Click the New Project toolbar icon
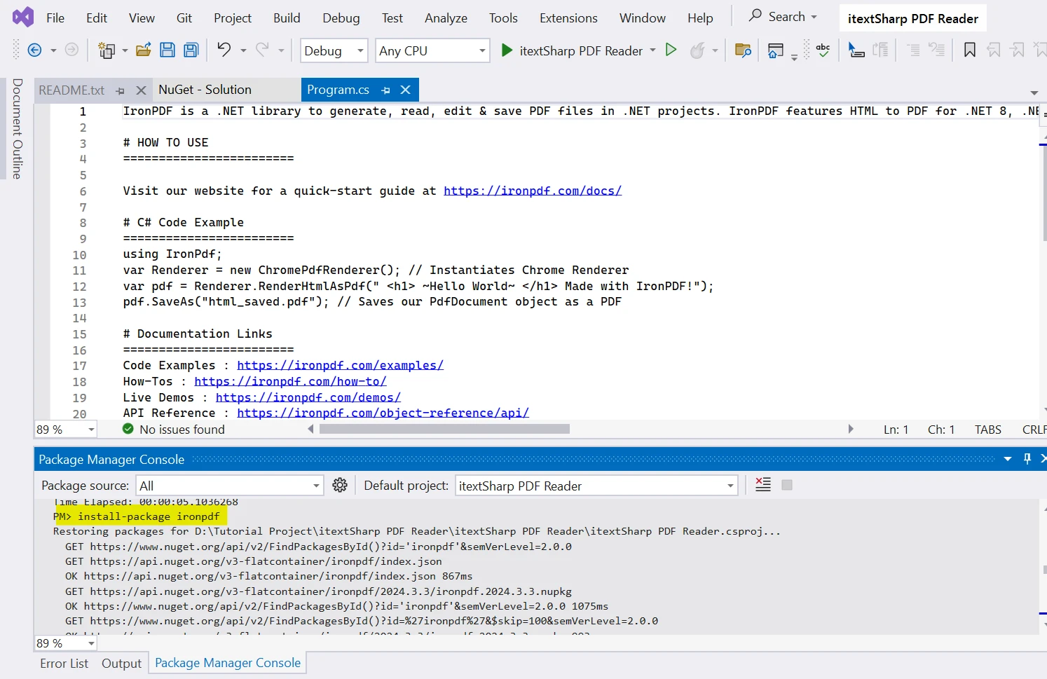 click(107, 50)
